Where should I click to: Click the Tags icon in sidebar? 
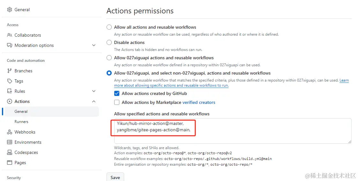click(x=10, y=81)
